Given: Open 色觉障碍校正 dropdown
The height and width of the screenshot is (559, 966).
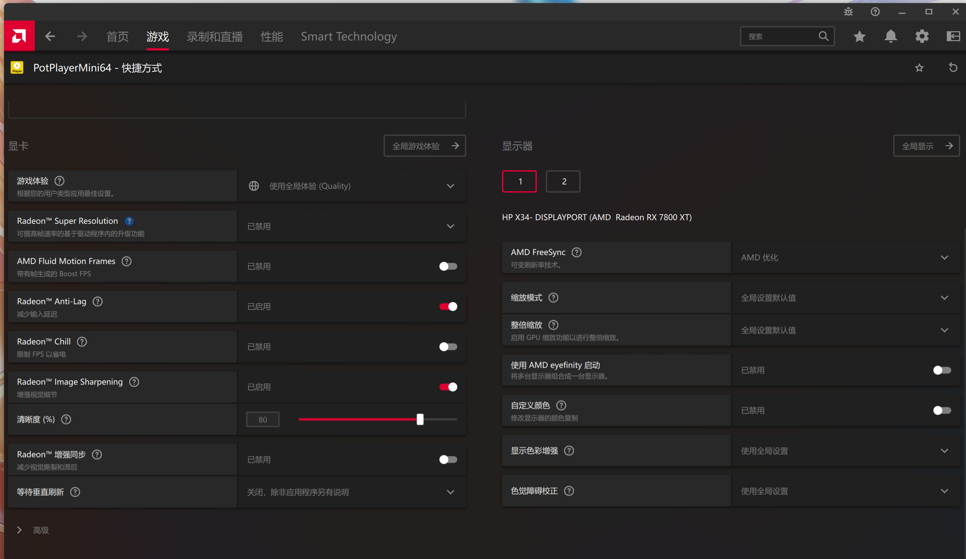Looking at the screenshot, I should click(845, 491).
